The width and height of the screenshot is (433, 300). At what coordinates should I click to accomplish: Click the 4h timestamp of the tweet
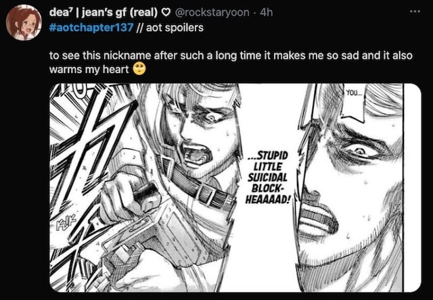point(267,12)
